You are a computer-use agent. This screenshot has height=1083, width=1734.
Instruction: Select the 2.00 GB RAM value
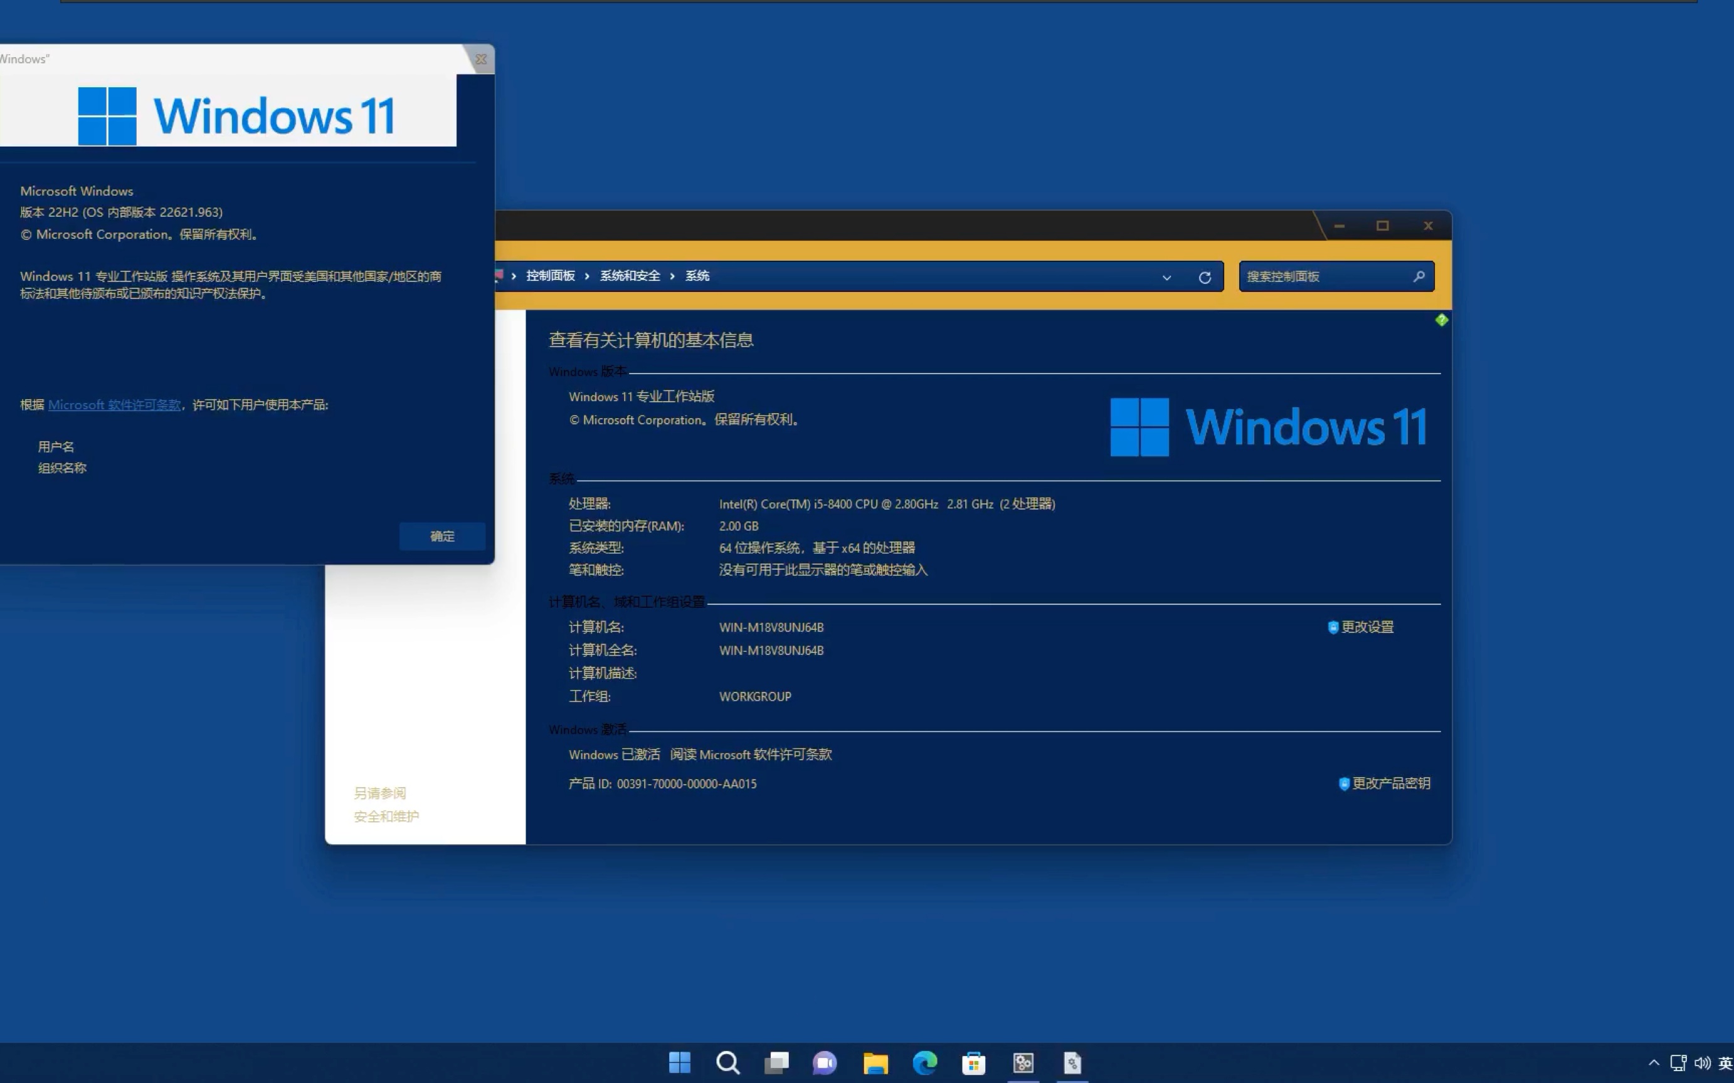[x=739, y=526]
